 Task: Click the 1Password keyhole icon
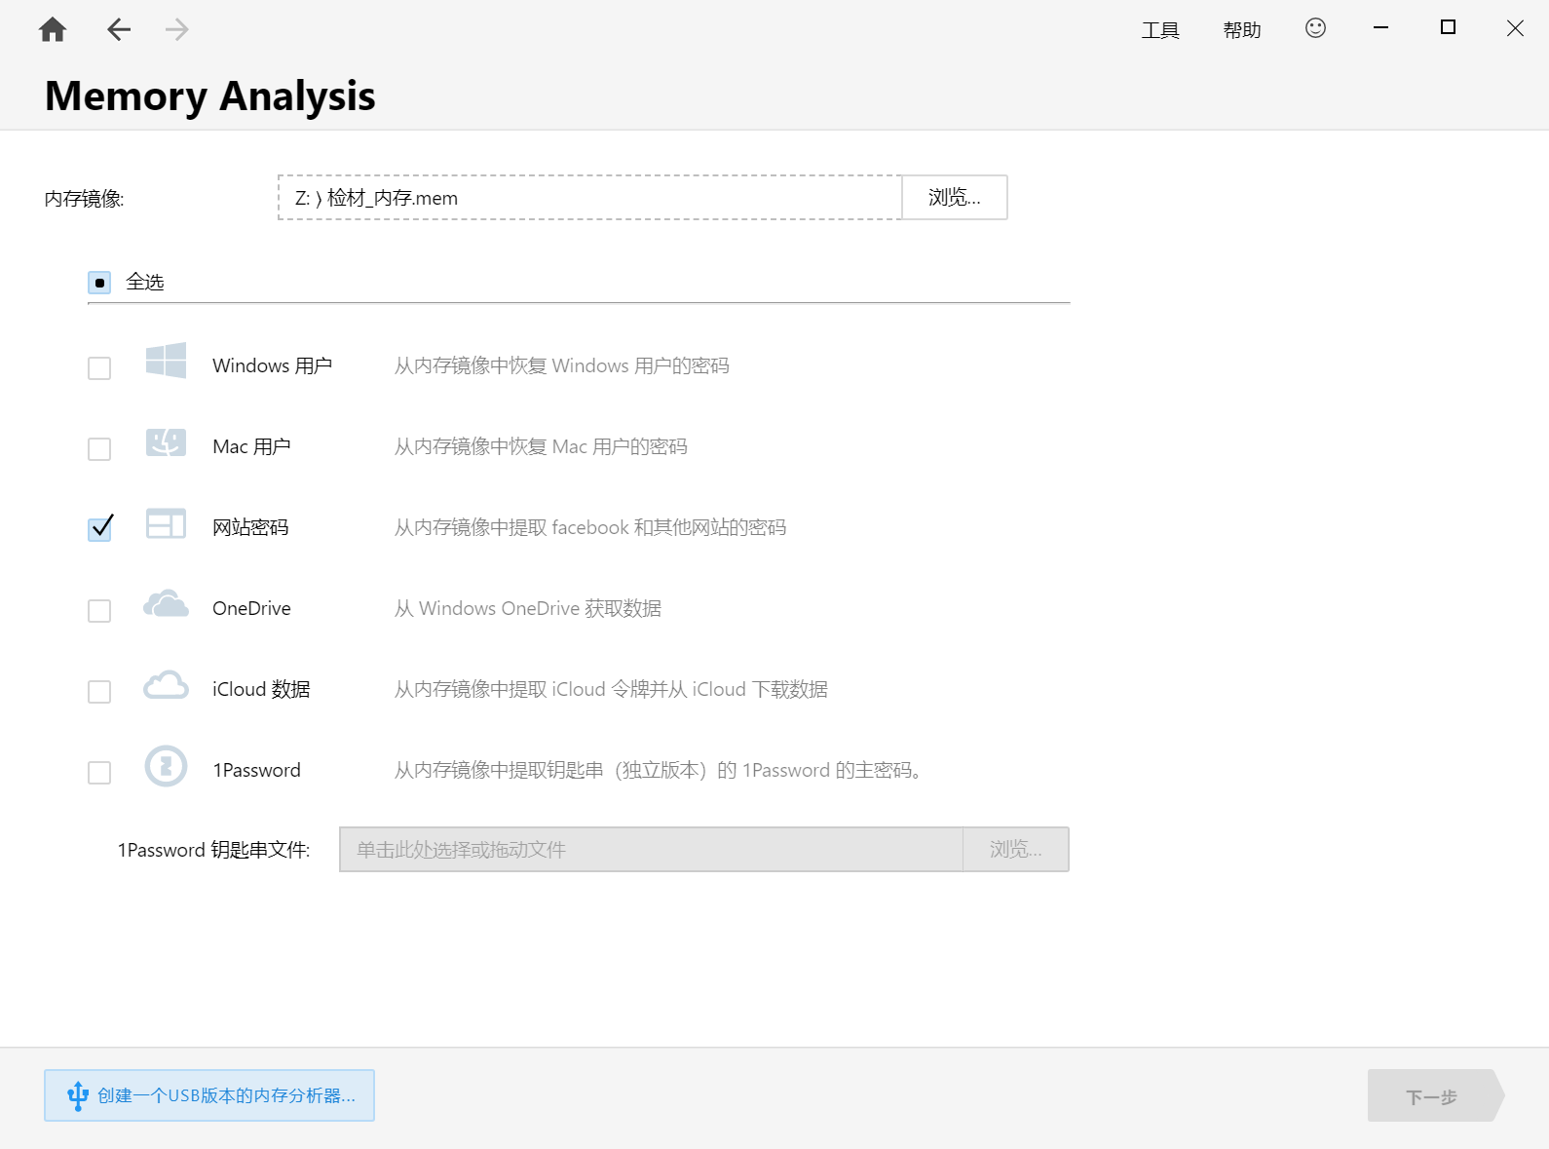coord(166,766)
